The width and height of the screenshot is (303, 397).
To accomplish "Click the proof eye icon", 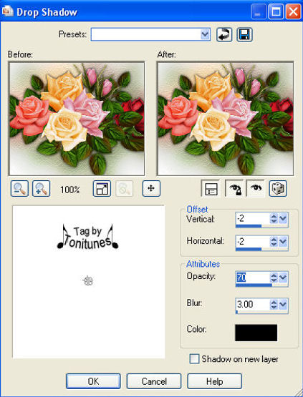I will (x=256, y=189).
